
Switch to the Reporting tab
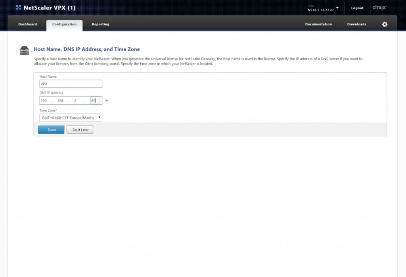(x=100, y=24)
